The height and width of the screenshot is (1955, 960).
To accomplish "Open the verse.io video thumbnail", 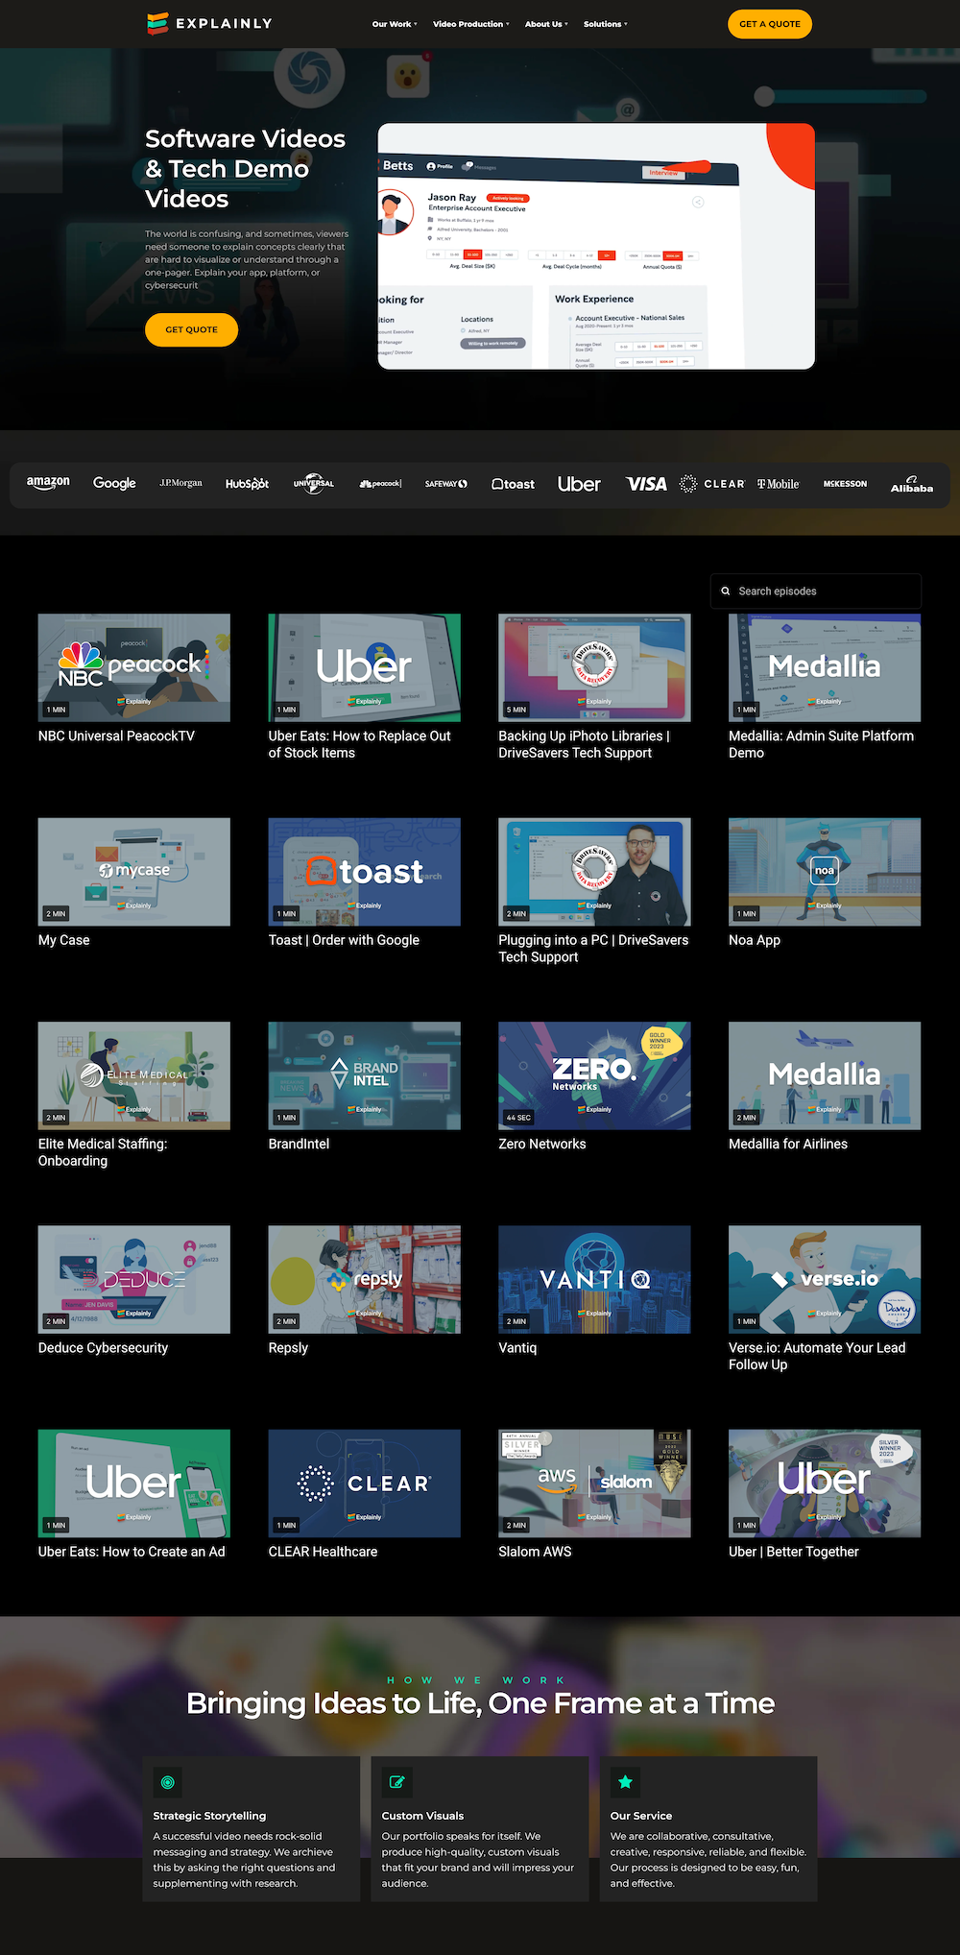I will click(x=825, y=1279).
